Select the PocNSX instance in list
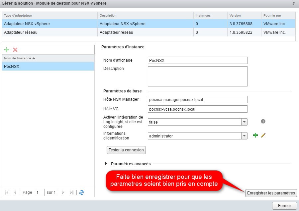 [x=48, y=66]
